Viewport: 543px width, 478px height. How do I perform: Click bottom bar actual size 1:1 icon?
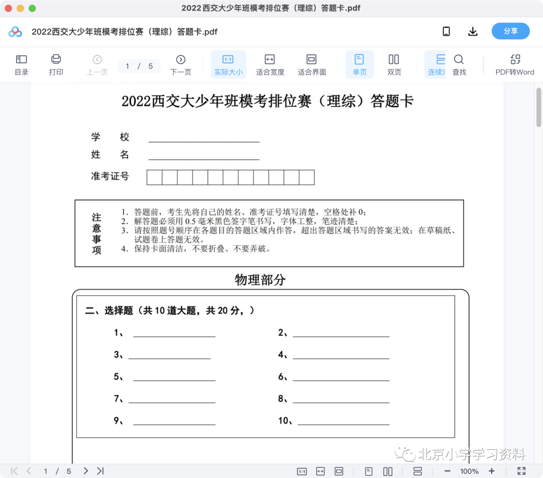(302, 471)
